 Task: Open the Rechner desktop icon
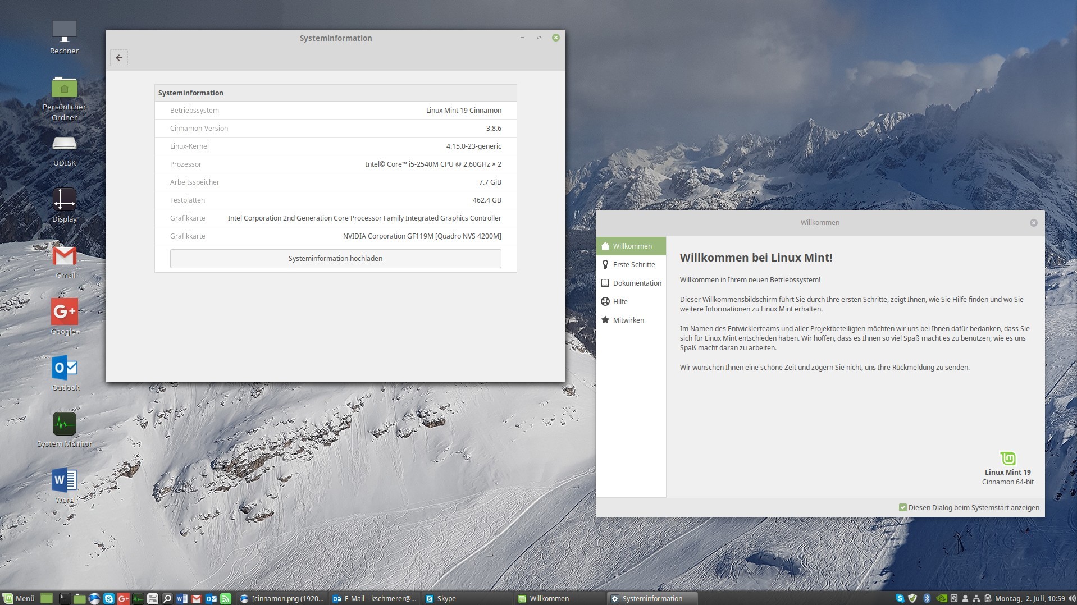(x=64, y=37)
